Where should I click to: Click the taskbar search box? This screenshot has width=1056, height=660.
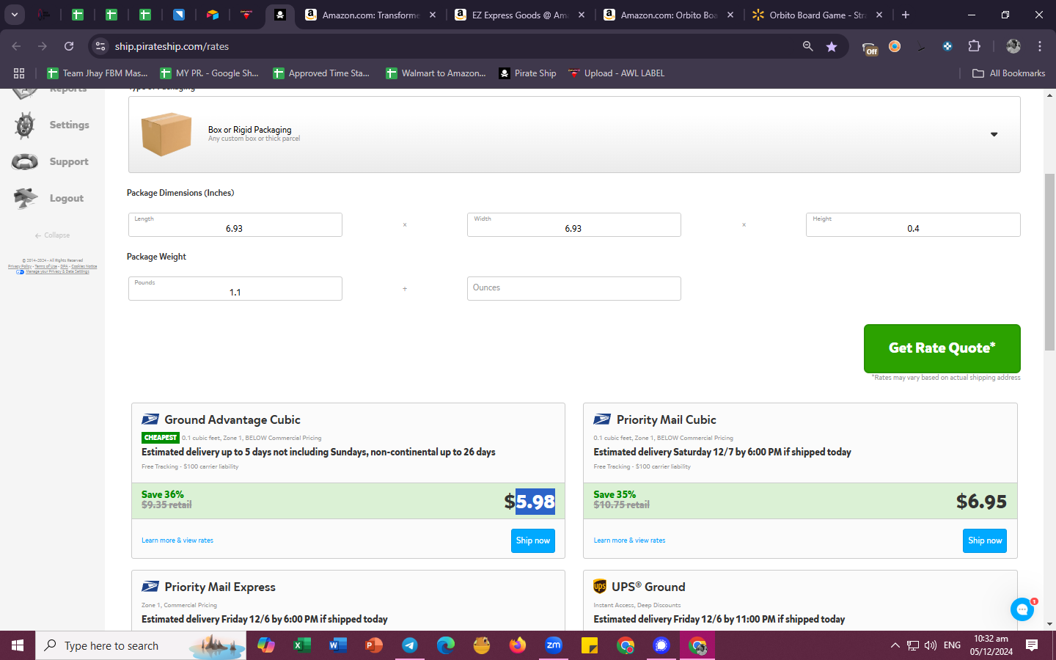click(141, 645)
